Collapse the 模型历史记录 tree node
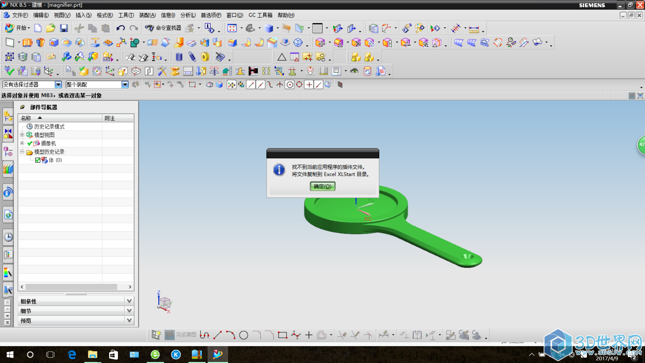The width and height of the screenshot is (645, 363). click(22, 152)
